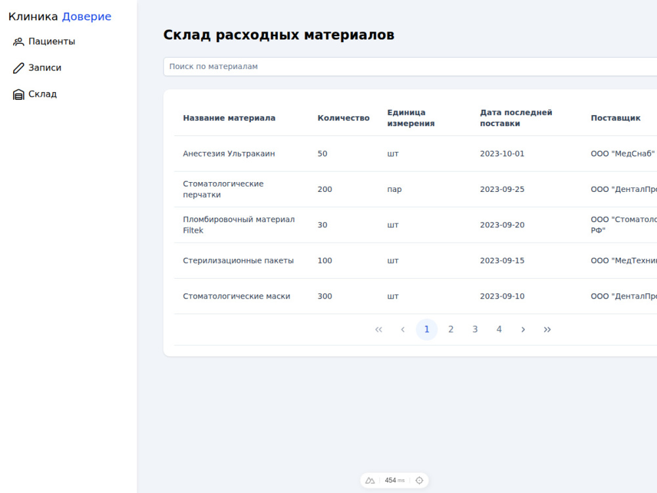Click quantity 300 for Стоматологические маски

pos(325,296)
